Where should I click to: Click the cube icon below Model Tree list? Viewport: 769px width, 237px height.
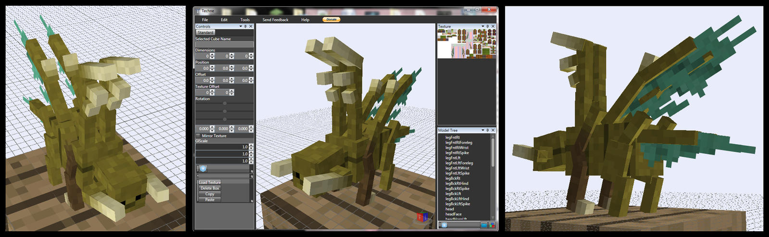[444, 225]
